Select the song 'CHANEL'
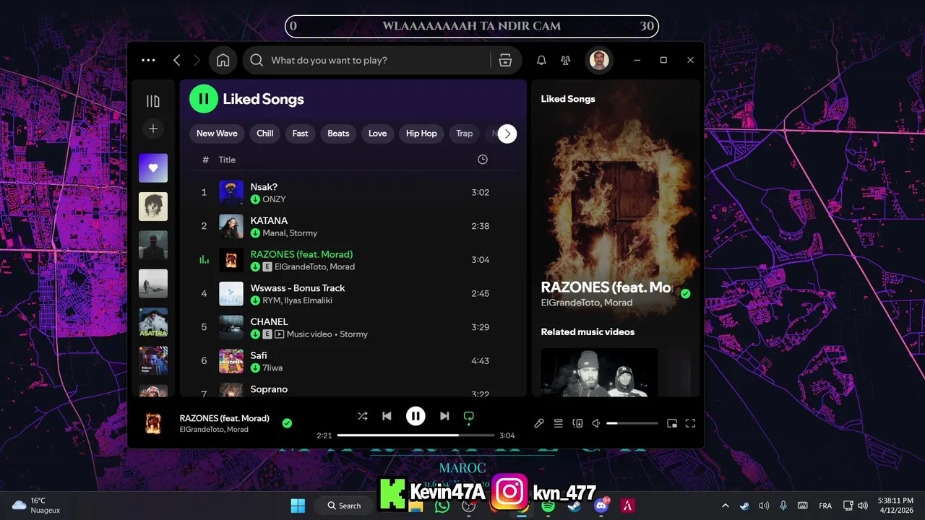 269,321
